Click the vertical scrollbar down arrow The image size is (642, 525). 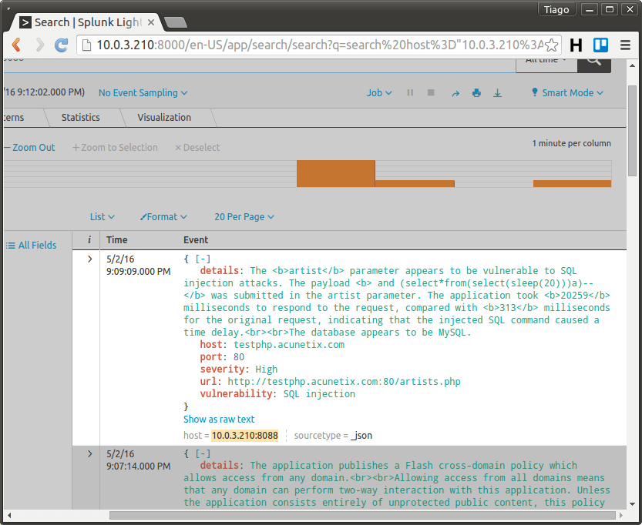pyautogui.click(x=632, y=504)
